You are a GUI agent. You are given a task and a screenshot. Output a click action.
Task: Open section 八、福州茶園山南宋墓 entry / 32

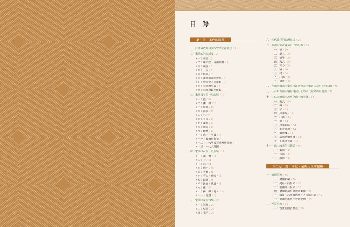point(302,86)
